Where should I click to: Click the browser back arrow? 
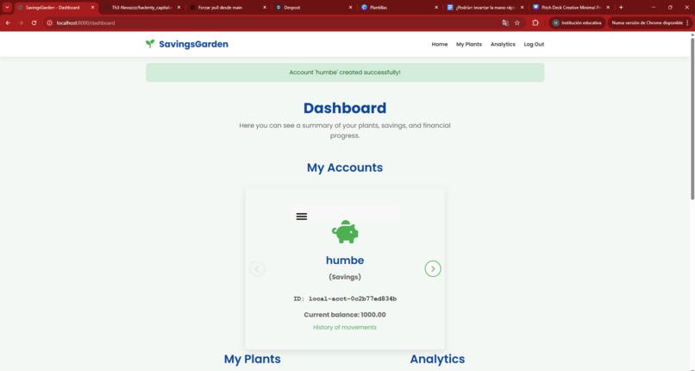(x=8, y=22)
